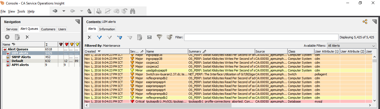Collapse the Contents panel triangle icon

coord(374,21)
